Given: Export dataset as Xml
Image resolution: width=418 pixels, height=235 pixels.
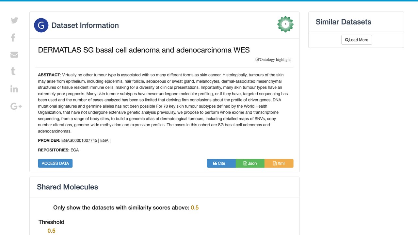Looking at the screenshot, I should click(x=279, y=163).
